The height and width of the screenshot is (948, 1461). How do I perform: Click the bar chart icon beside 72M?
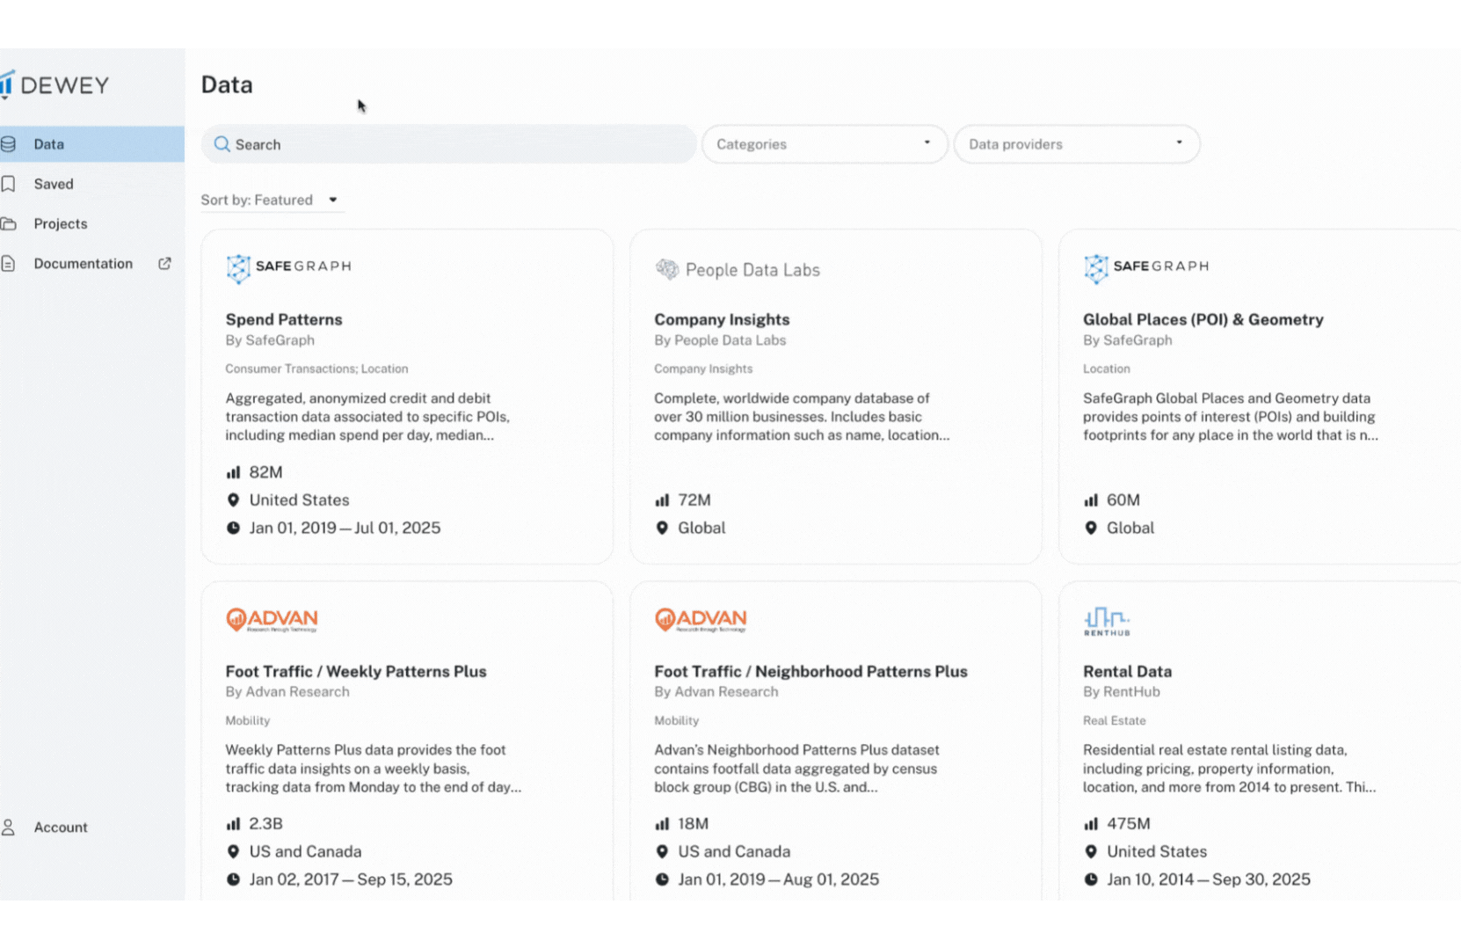tap(662, 500)
